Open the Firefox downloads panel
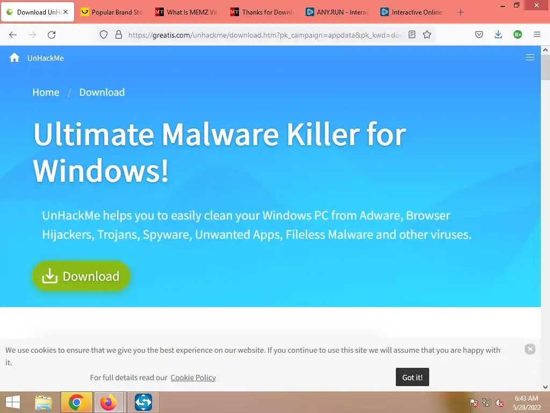 pos(498,34)
